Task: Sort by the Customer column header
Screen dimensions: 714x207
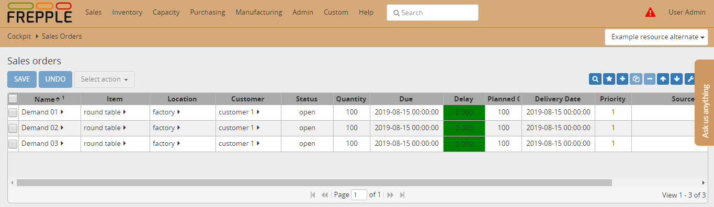Action: pyautogui.click(x=248, y=99)
